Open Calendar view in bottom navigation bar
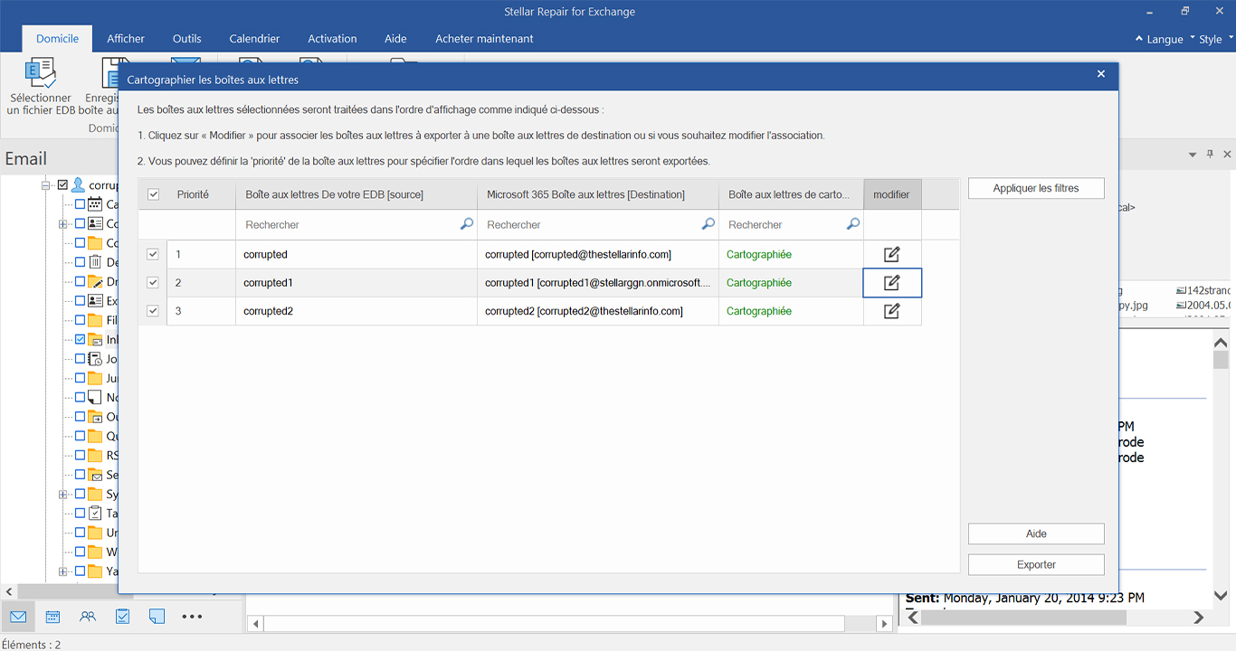This screenshot has height=651, width=1236. click(52, 617)
